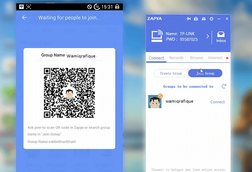
Task: Click the Name TP-LINK text
Action: coord(180,34)
